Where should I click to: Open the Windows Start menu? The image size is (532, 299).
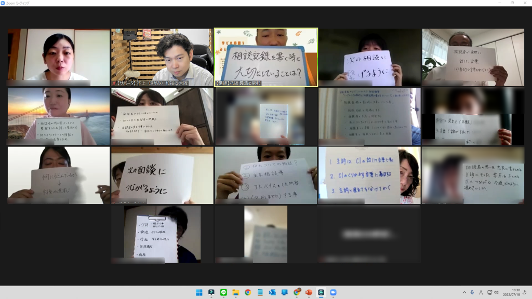(x=199, y=292)
